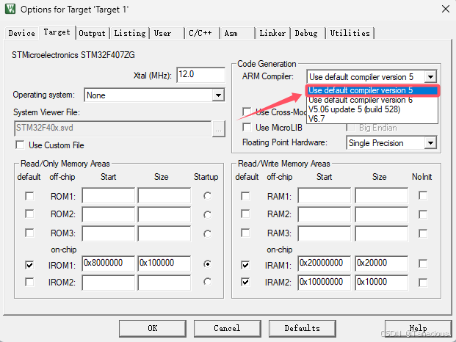
Task: Toggle the RAM2 NoInit checkbox
Action: 423,214
